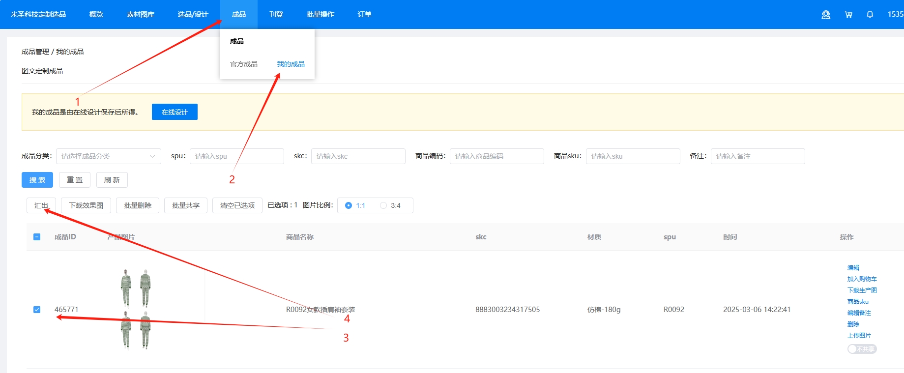Select the 3:4 image ratio radio
The height and width of the screenshot is (373, 904).
point(383,205)
